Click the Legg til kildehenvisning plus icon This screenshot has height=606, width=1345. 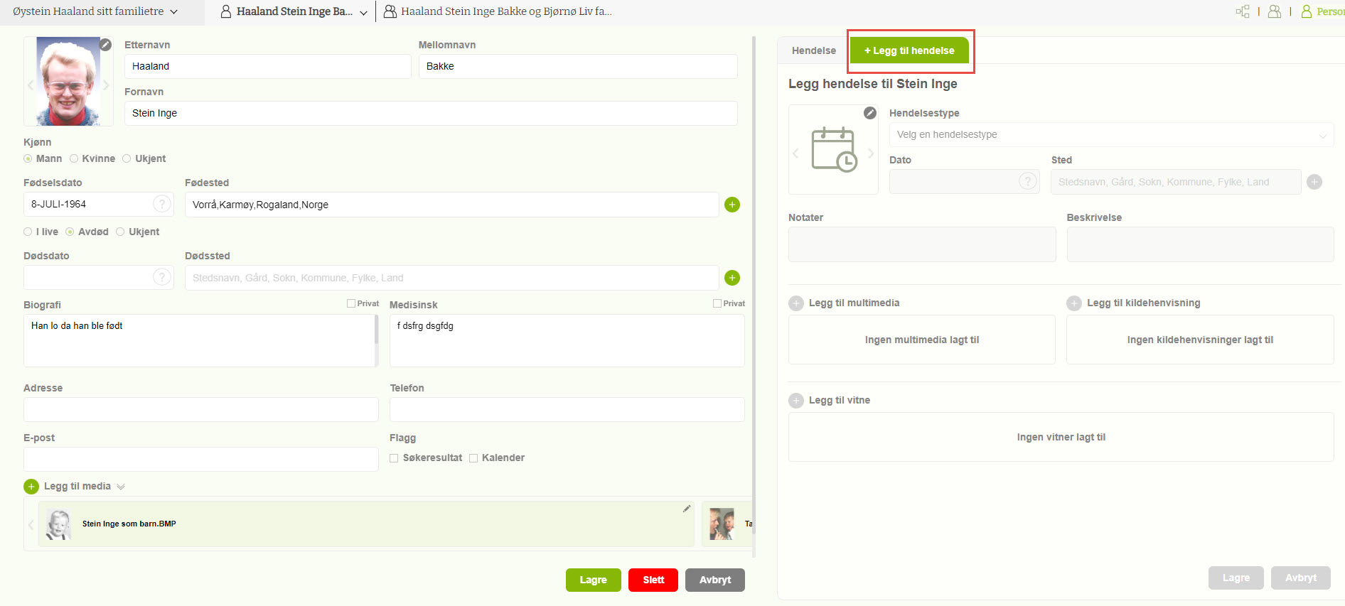[1074, 303]
